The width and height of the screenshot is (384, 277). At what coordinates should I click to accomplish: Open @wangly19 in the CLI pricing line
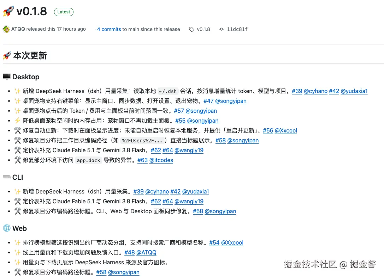pos(189,201)
